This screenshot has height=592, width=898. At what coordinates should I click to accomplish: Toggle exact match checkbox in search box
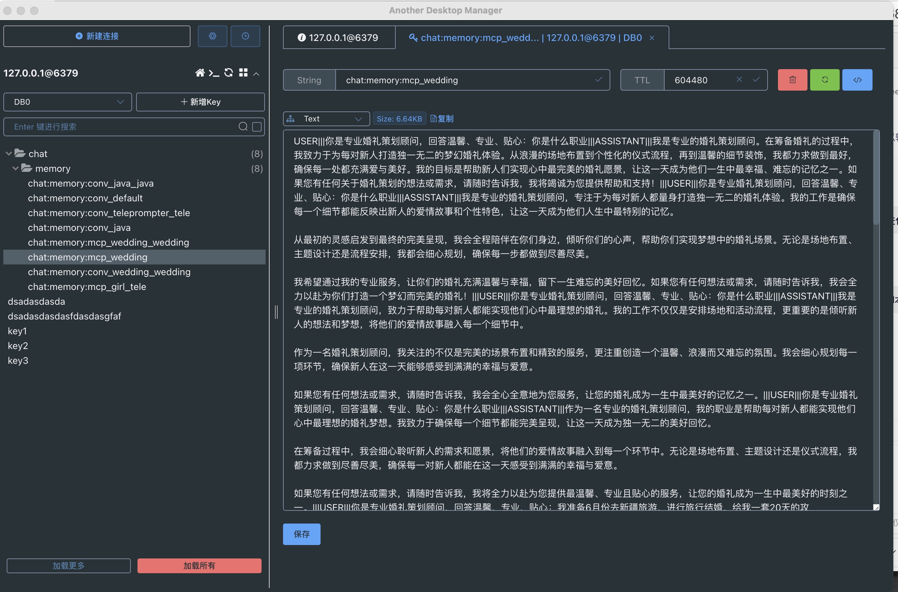[x=257, y=127]
